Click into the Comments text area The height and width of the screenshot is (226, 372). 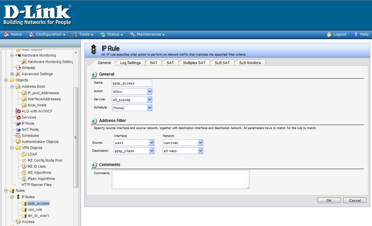coord(180,179)
